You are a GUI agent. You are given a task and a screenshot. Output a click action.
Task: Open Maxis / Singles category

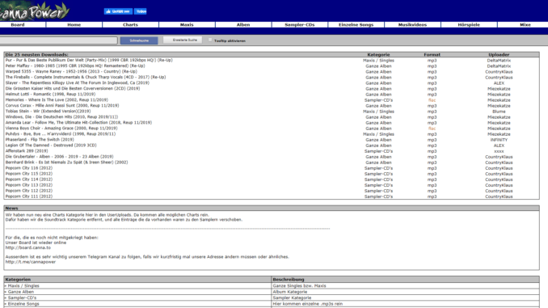point(23,285)
